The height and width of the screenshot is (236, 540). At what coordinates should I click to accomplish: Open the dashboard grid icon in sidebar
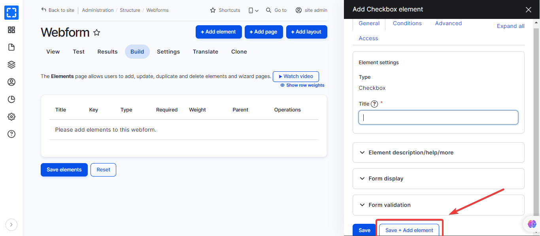tap(11, 30)
